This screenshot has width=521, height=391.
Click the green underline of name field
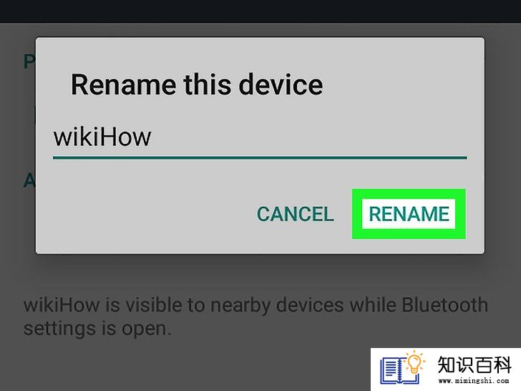[x=260, y=158]
